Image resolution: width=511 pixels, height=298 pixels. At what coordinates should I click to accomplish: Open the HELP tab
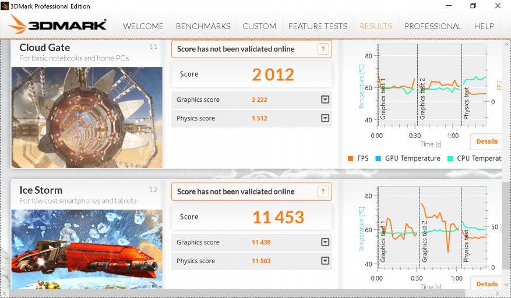point(484,26)
